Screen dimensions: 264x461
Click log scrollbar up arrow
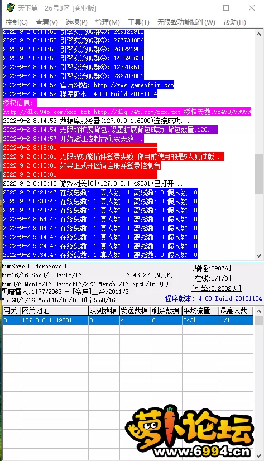pos(258,34)
